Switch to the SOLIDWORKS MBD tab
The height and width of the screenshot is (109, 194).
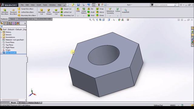coord(44,19)
